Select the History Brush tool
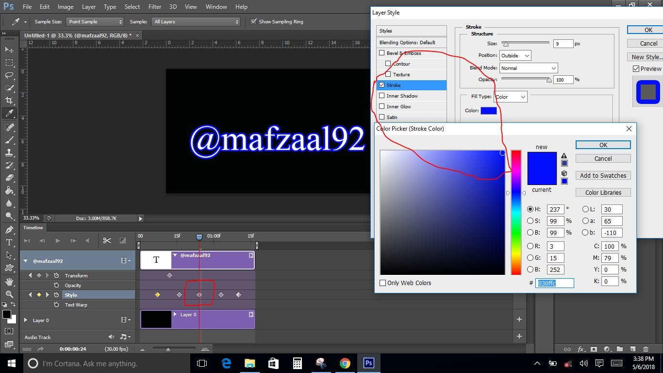This screenshot has width=663, height=373. pyautogui.click(x=9, y=165)
